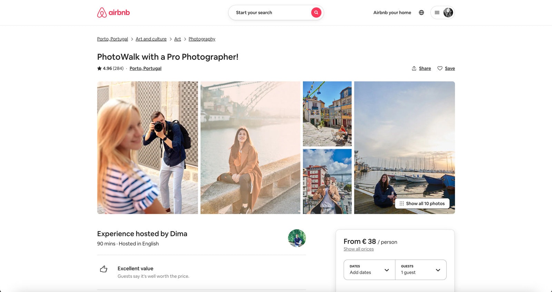This screenshot has height=292, width=552.
Task: Open the Photography breadcrumb link
Action: [x=202, y=39]
